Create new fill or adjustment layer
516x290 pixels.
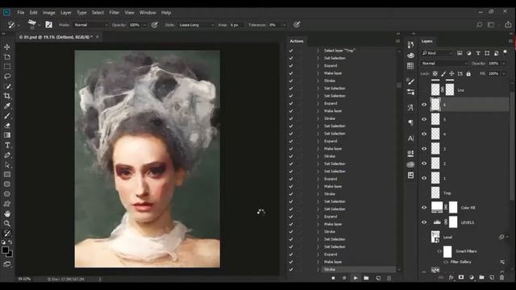click(x=471, y=277)
